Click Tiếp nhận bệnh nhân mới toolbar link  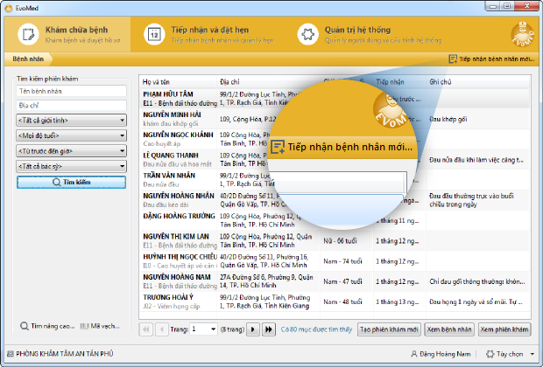[x=491, y=59]
